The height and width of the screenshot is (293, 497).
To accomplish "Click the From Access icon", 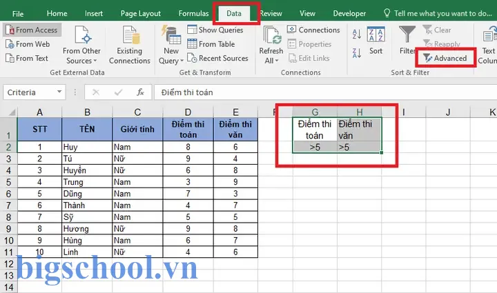I will [x=10, y=30].
